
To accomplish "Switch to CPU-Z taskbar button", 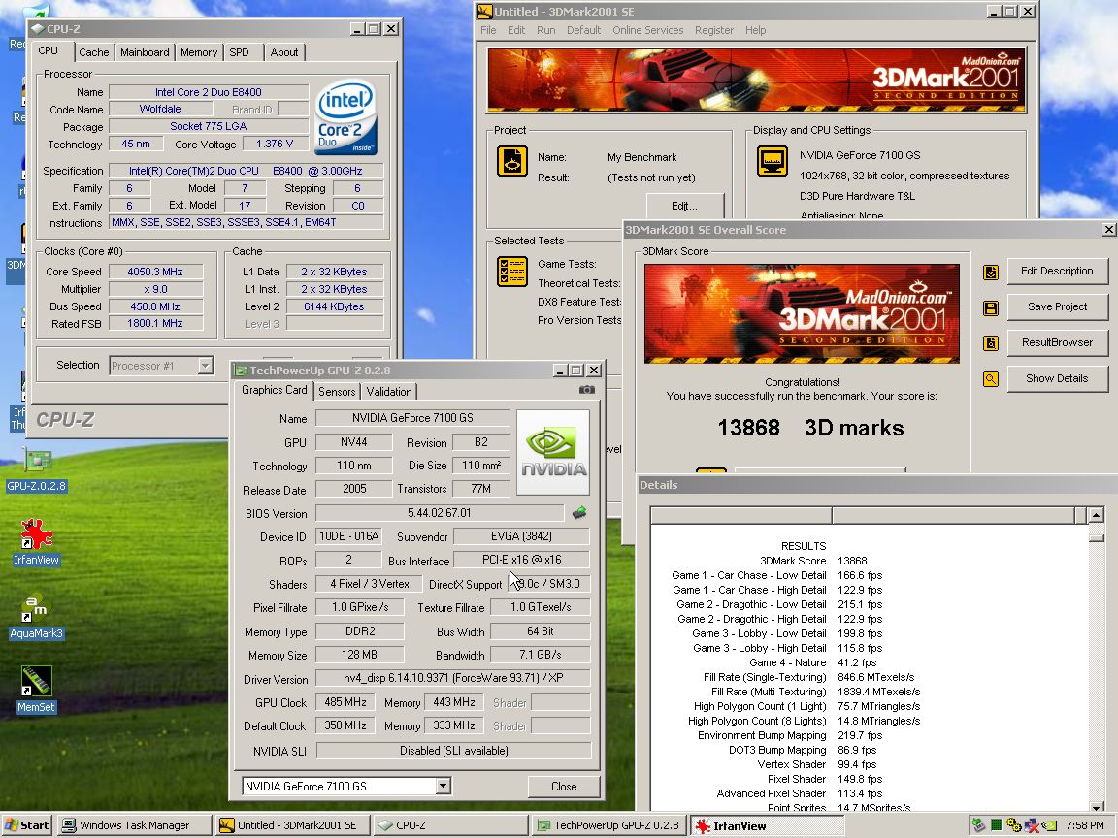I will click(x=450, y=825).
